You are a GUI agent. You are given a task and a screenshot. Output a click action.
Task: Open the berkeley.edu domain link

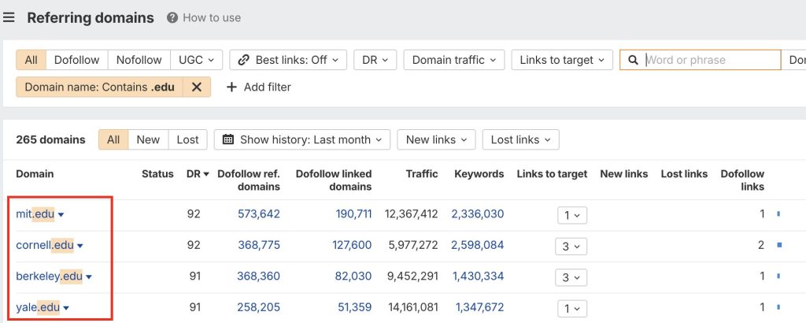click(x=50, y=277)
